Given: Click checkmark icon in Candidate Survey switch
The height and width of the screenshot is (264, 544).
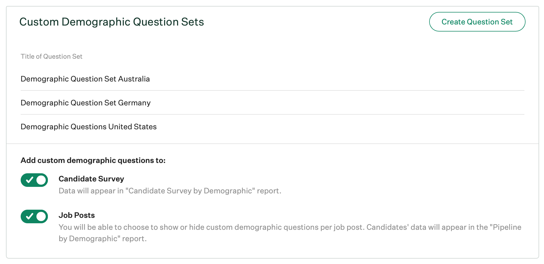Looking at the screenshot, I should 29,180.
